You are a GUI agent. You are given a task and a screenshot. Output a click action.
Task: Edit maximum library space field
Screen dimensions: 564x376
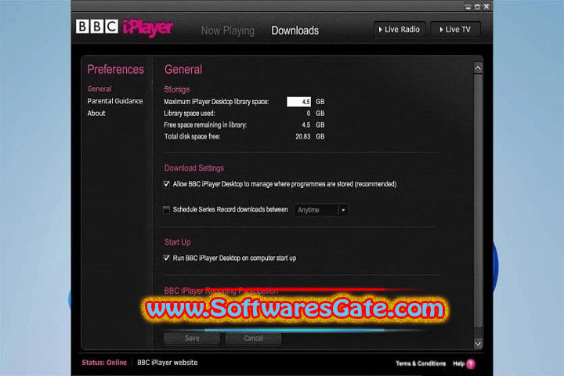[299, 102]
